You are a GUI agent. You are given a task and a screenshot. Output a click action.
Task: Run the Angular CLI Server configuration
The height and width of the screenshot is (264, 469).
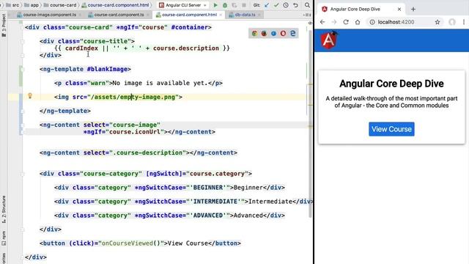coord(215,5)
